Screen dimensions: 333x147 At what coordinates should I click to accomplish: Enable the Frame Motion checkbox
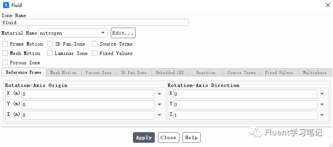coord(5,44)
